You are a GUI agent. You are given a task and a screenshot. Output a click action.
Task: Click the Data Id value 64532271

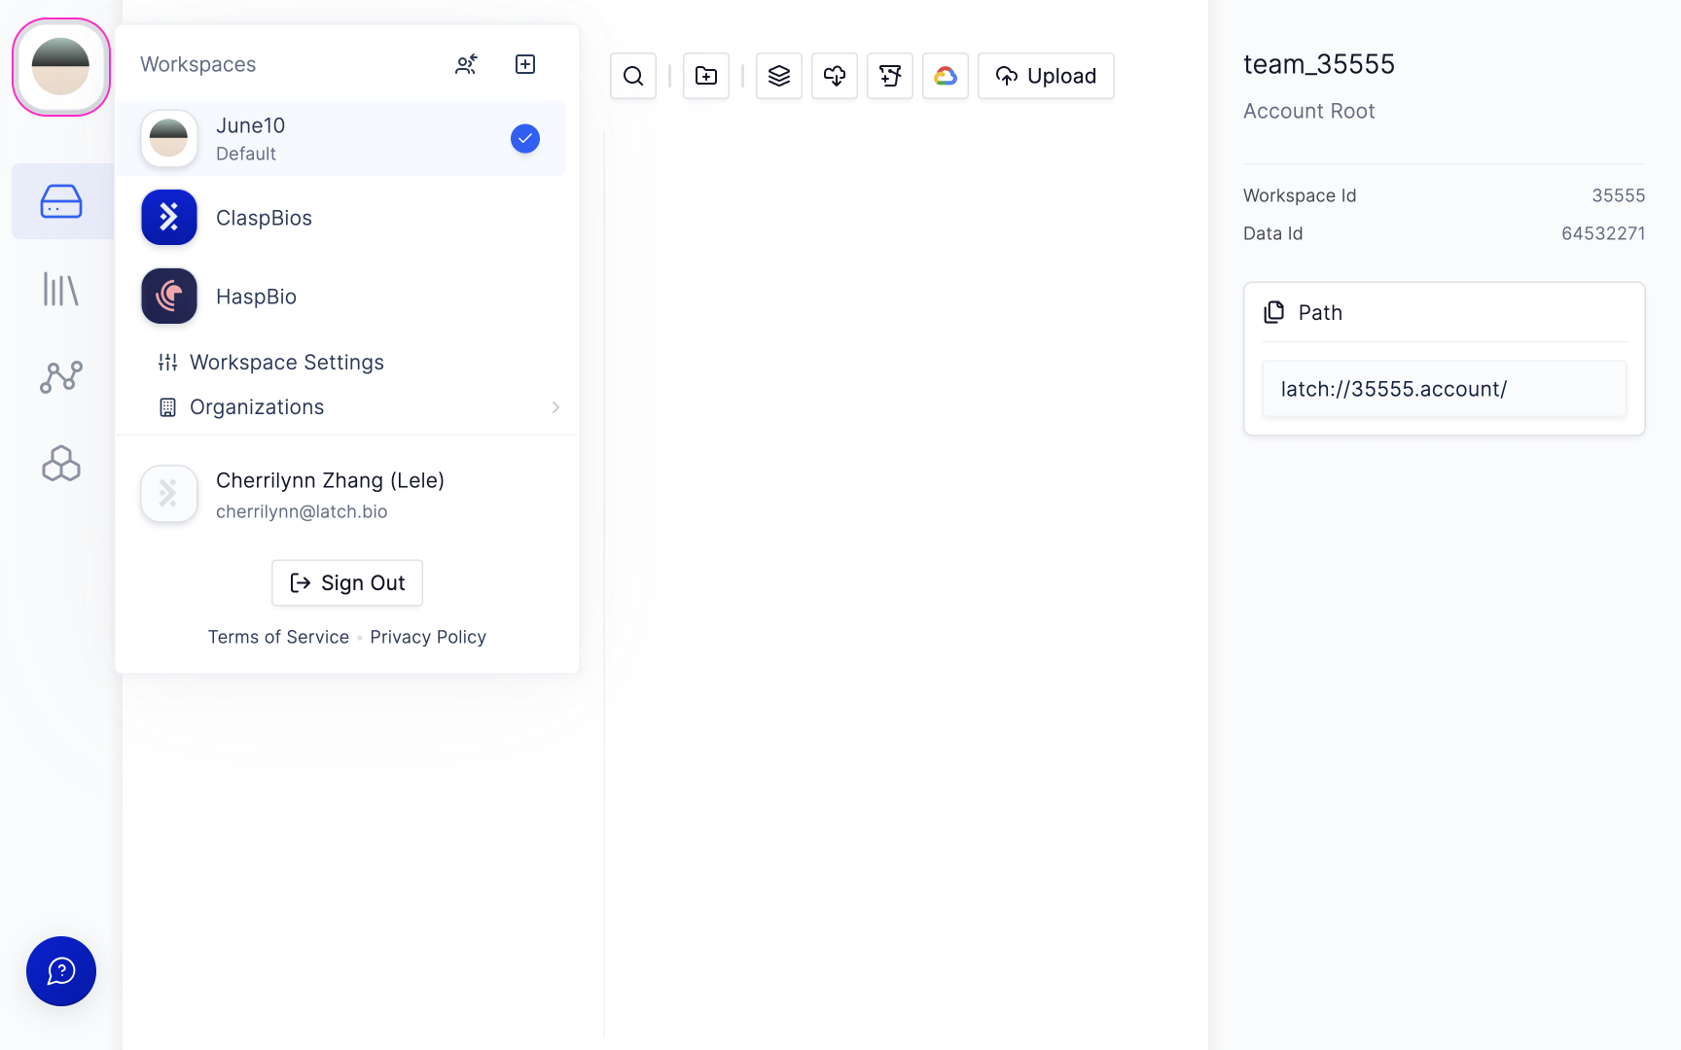tap(1603, 233)
